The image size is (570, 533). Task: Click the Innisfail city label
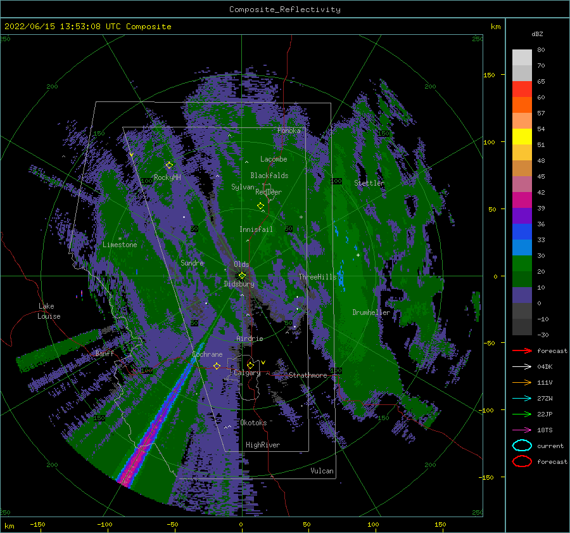[x=256, y=229]
